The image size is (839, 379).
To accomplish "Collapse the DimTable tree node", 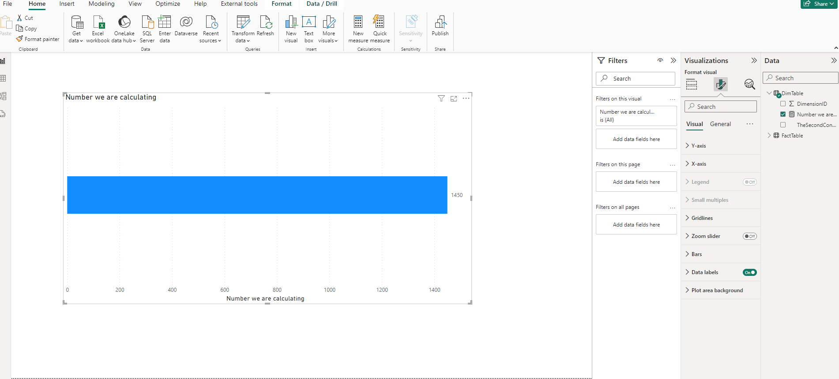I will point(769,93).
